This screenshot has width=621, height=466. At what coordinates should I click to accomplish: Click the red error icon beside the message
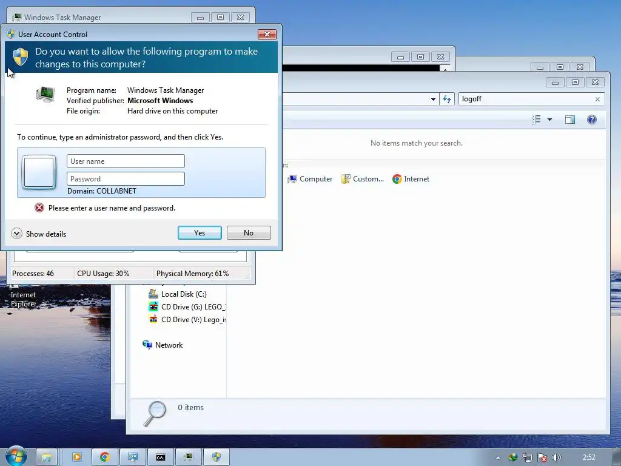click(x=39, y=208)
